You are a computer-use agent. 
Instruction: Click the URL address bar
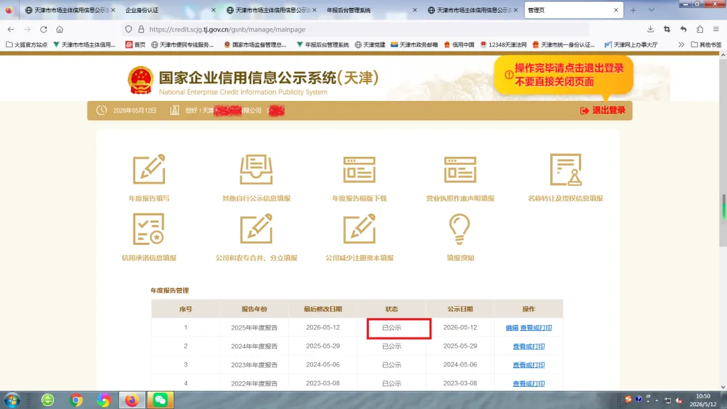tap(355, 29)
